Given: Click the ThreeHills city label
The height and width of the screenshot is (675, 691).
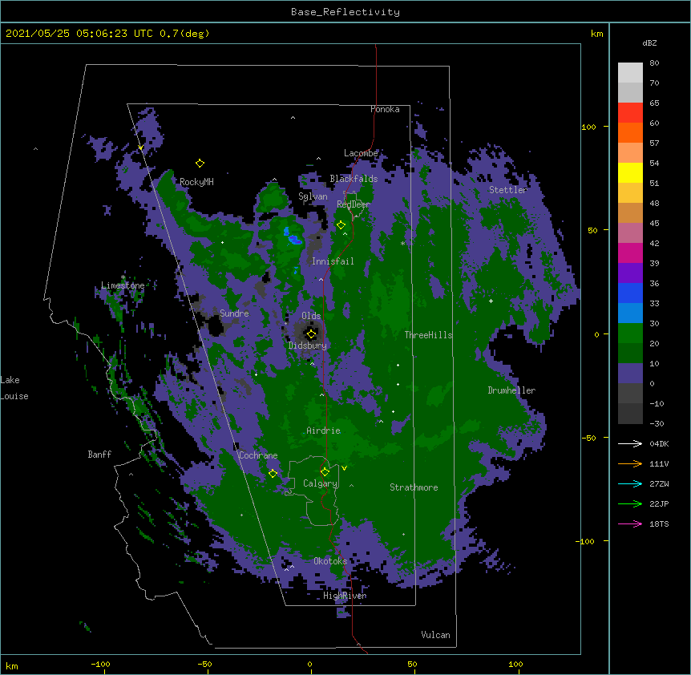Looking at the screenshot, I should (428, 335).
